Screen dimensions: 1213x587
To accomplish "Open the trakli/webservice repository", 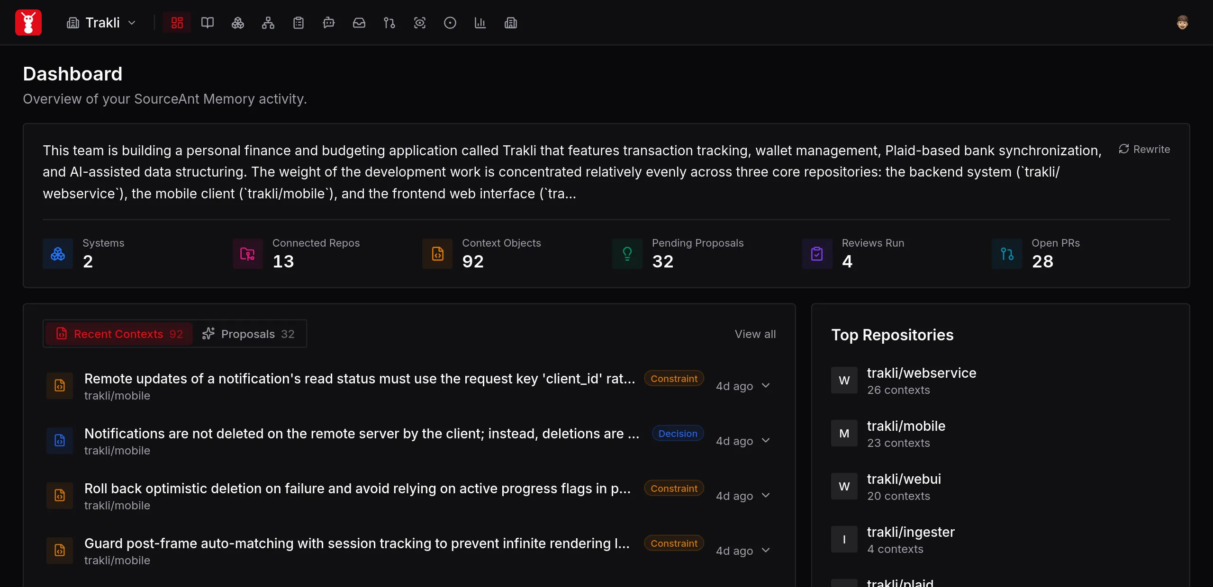I will point(921,373).
